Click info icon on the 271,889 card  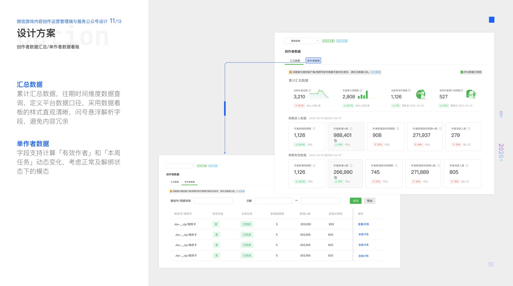point(438,165)
